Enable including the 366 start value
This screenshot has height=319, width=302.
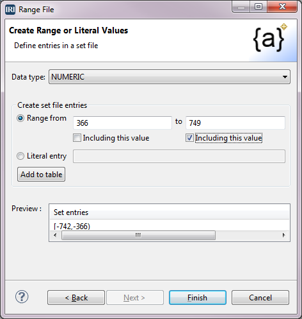point(77,138)
